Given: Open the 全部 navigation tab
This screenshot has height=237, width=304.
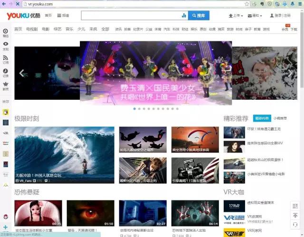Looking at the screenshot, I should [105, 29].
